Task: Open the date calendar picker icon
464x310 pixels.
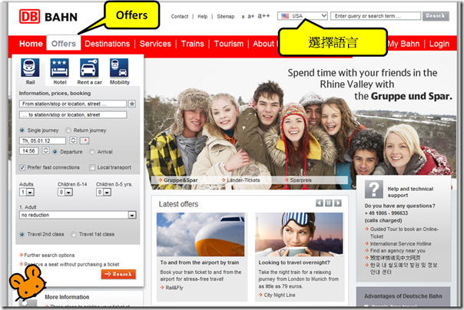Action: point(85,140)
